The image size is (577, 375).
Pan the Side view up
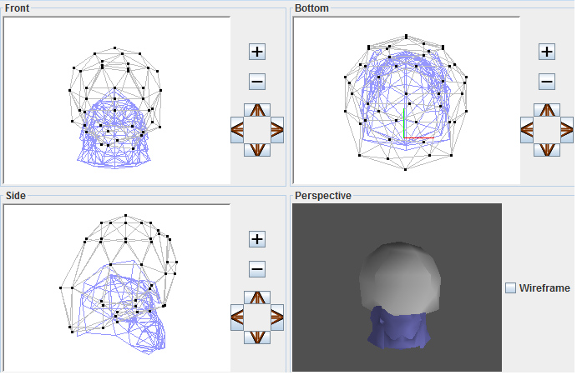(257, 297)
